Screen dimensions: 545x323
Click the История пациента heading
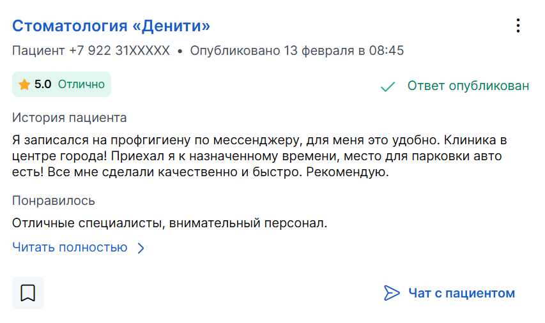(69, 117)
